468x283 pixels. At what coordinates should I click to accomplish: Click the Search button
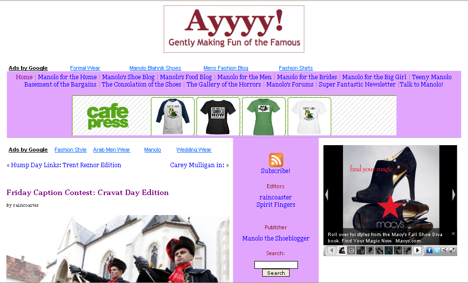pyautogui.click(x=276, y=273)
